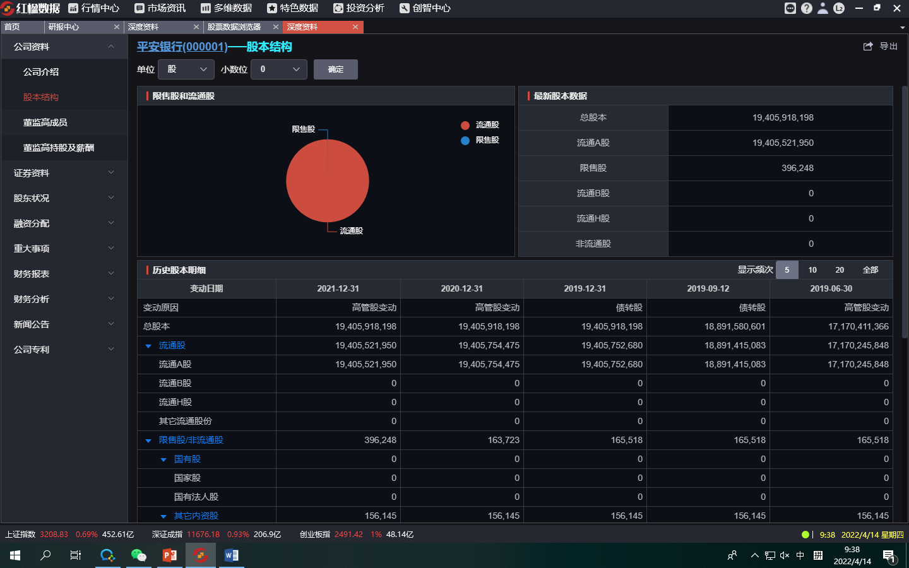Click the red 流通股 legend swatch

(465, 125)
